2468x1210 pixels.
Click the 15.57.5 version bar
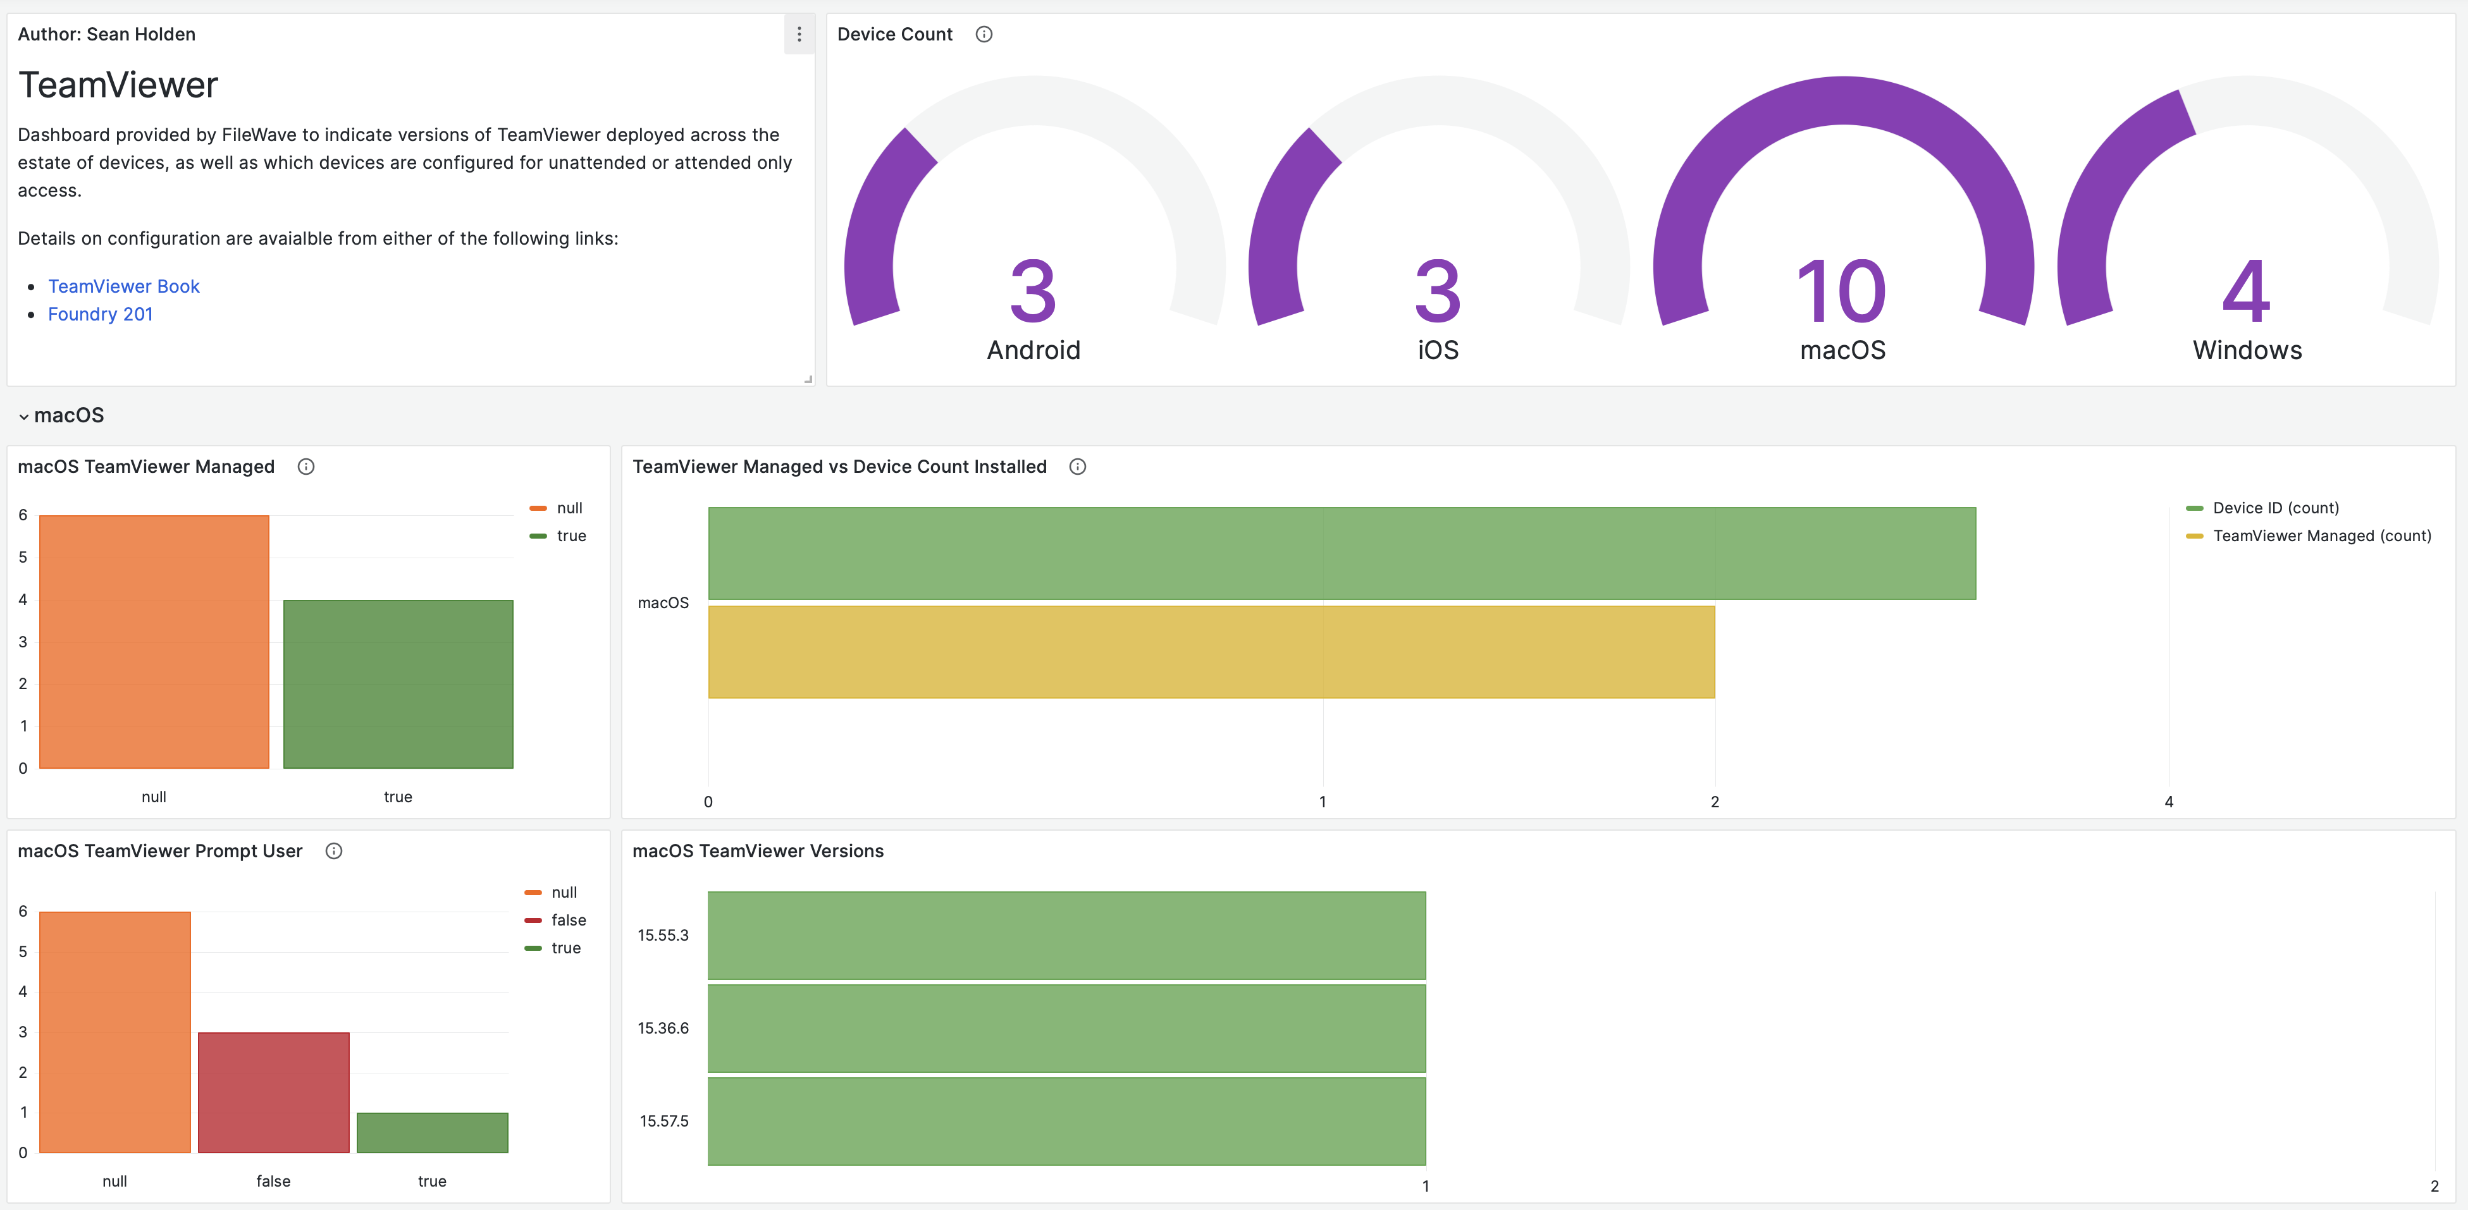(1066, 1121)
